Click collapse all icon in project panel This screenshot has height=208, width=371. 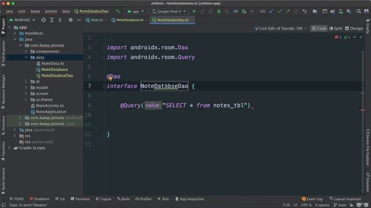(60, 20)
